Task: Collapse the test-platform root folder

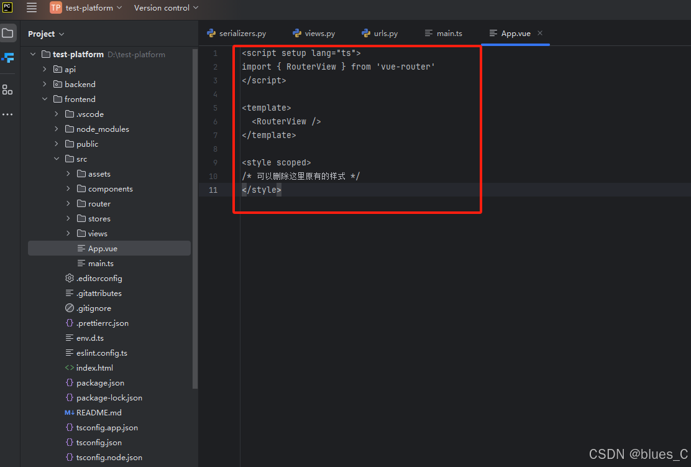Action: tap(33, 54)
